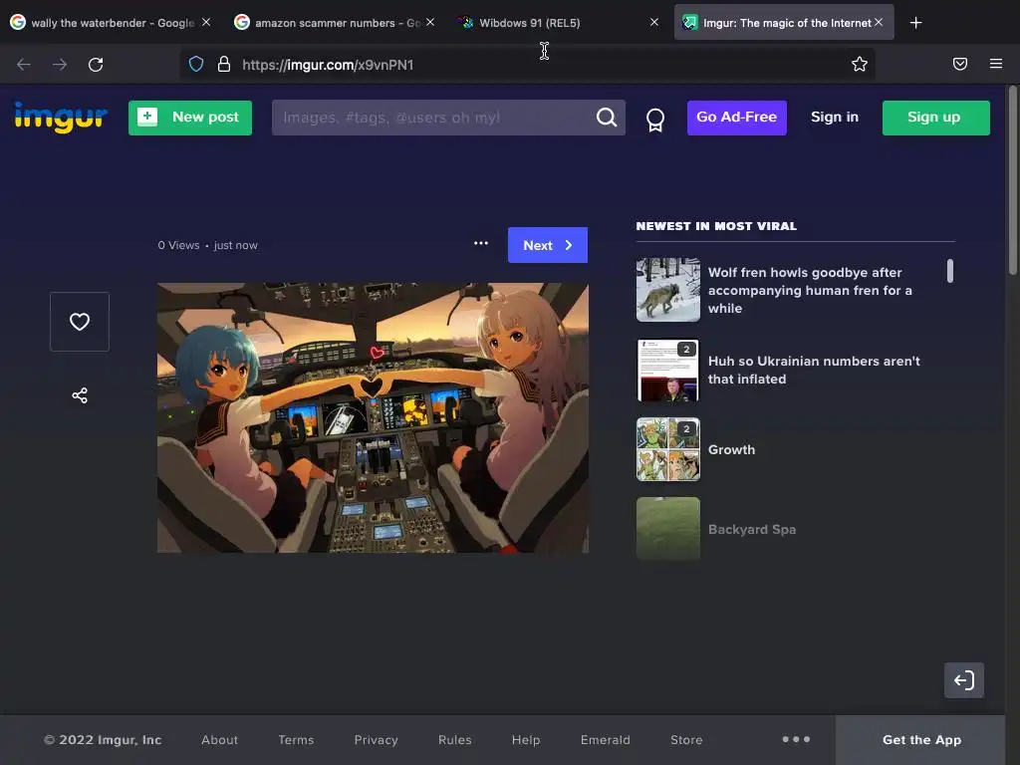Click Go Ad-Free button
This screenshot has height=765, width=1020.
coord(736,118)
